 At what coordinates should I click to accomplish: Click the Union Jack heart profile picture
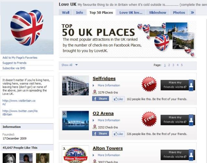(27, 28)
